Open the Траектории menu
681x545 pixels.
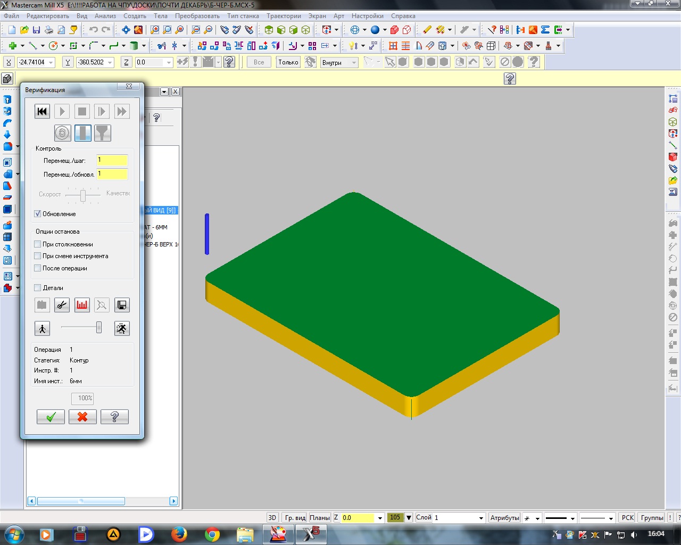(284, 16)
